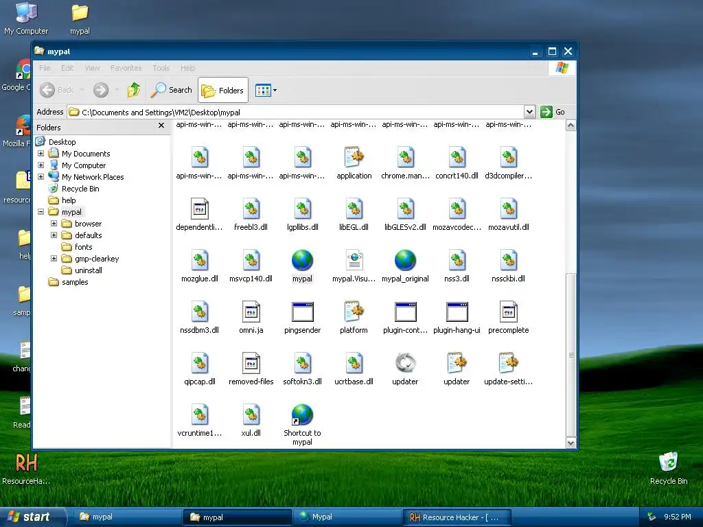Viewport: 703px width, 527px height.
Task: Click the Forward navigation arrow
Action: coord(101,90)
